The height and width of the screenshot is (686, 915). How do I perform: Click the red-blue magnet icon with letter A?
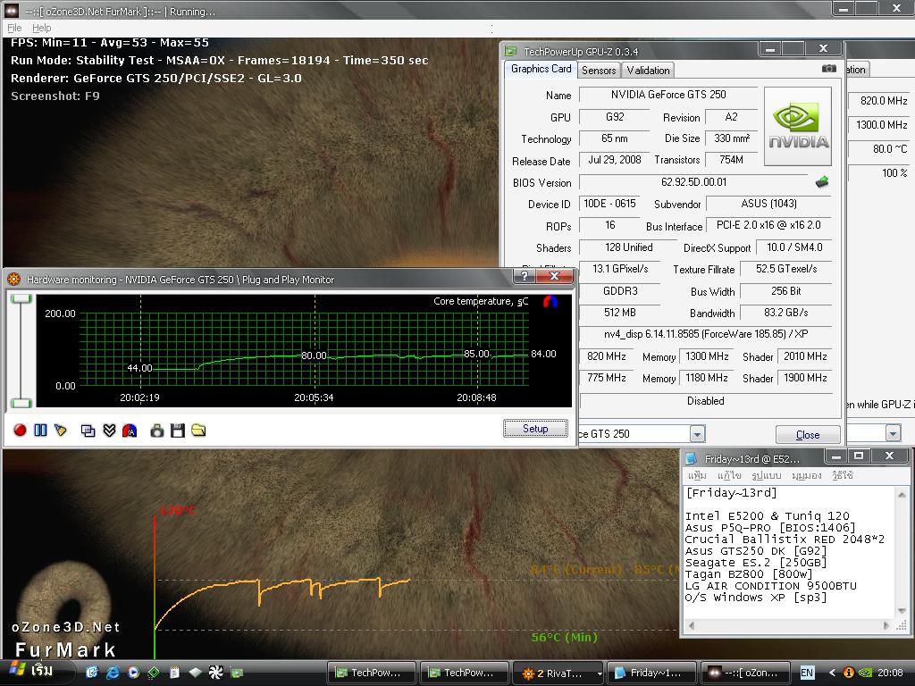tap(130, 431)
